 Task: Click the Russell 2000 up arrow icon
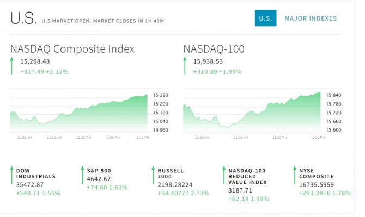pos(153,175)
